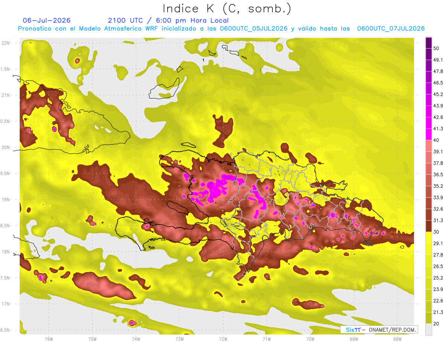Click the colorbar value '23.9'
This screenshot has width=446, height=344.
click(438, 289)
